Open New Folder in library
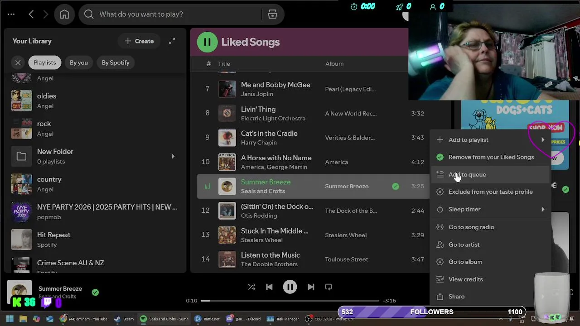Image resolution: width=580 pixels, height=326 pixels. tap(95, 156)
